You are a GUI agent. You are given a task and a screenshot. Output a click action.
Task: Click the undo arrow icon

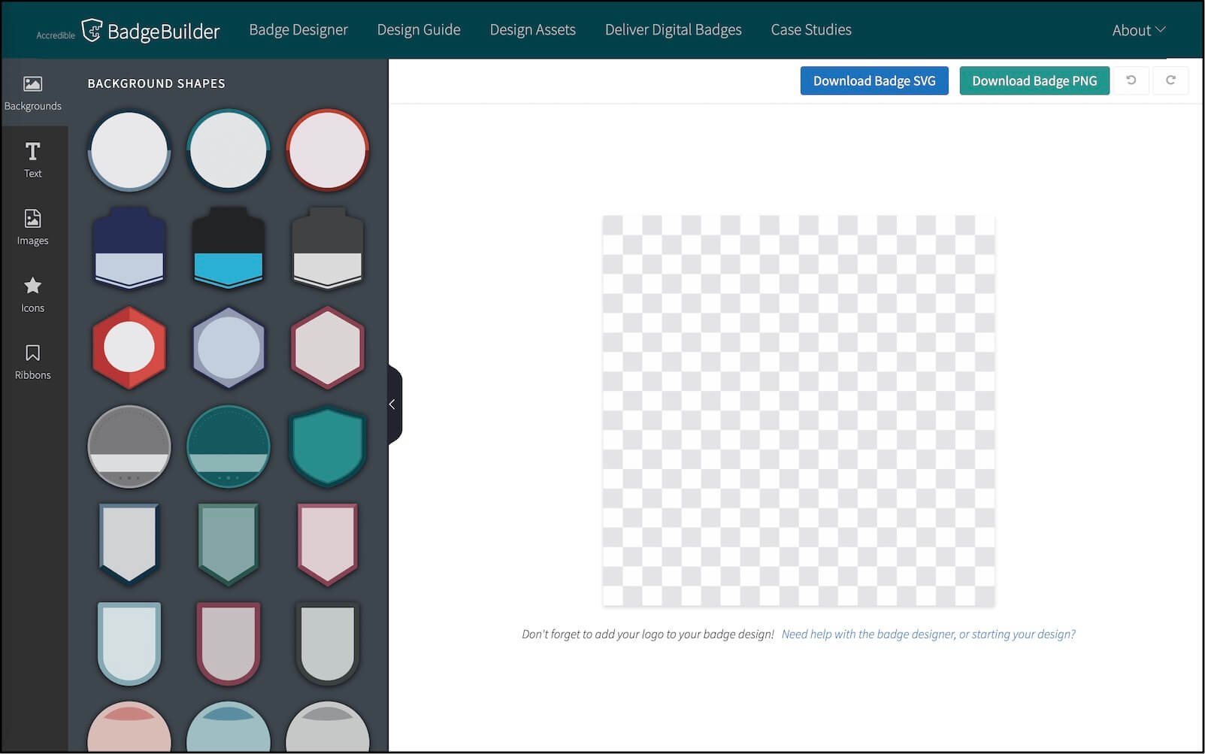(x=1131, y=80)
